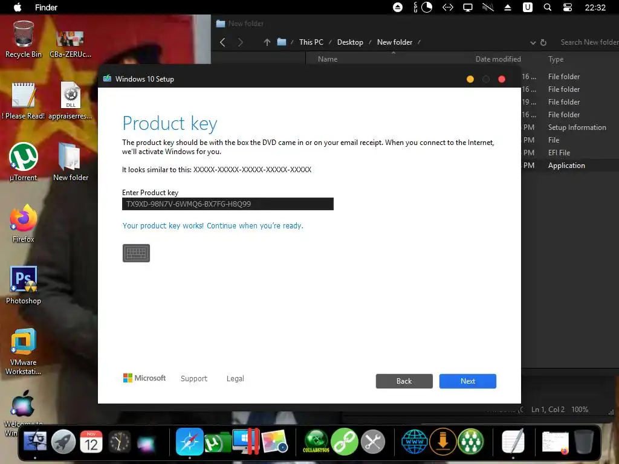Image resolution: width=619 pixels, height=464 pixels.
Task: Open Launchpad rocket icon in the dock
Action: click(x=63, y=442)
